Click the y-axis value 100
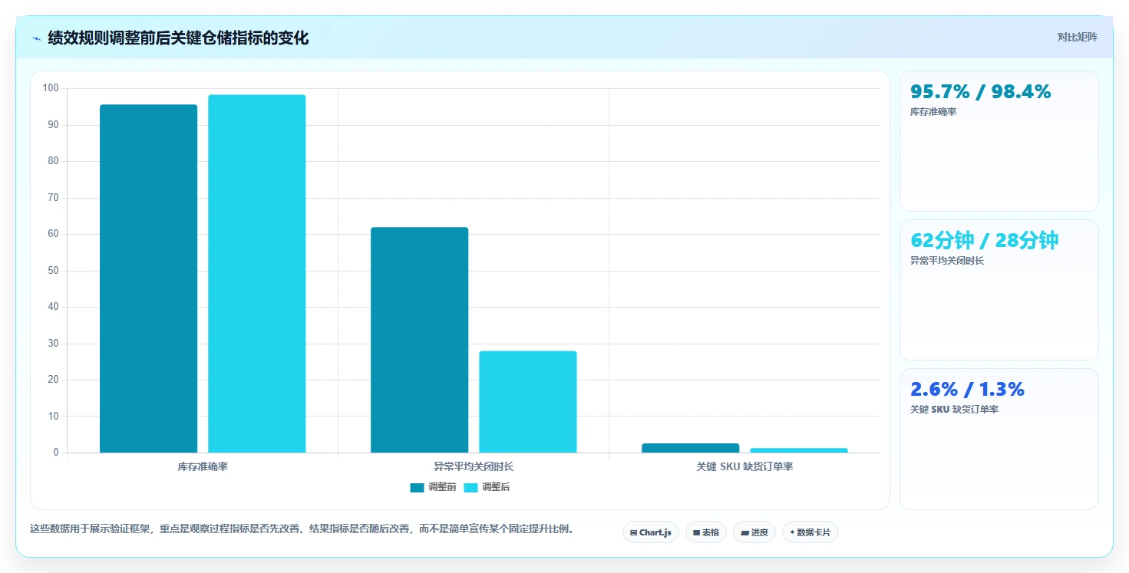The height and width of the screenshot is (573, 1129). (51, 88)
